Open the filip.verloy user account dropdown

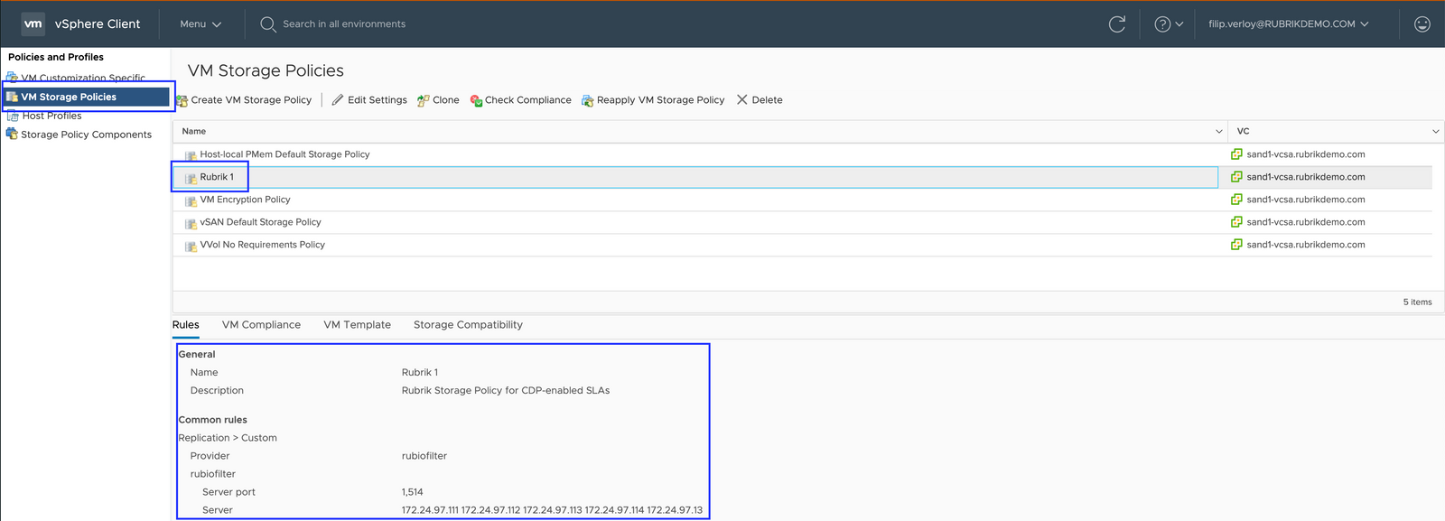click(1289, 24)
